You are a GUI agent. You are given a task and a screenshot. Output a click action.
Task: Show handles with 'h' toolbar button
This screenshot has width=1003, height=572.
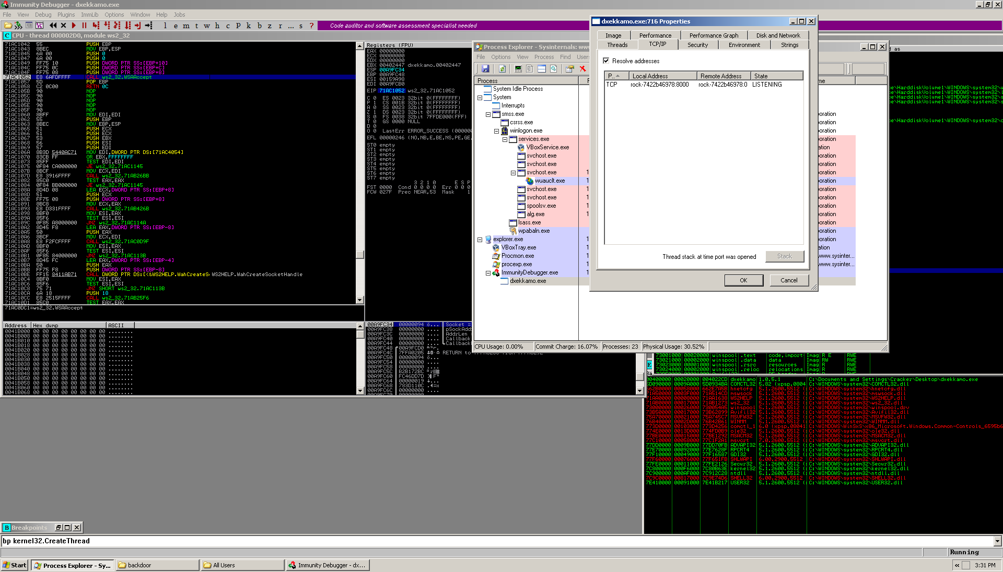(x=217, y=25)
